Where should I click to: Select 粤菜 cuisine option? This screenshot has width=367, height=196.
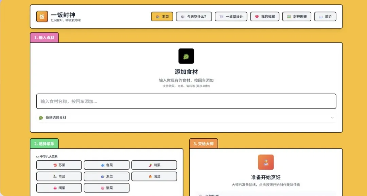(59, 177)
